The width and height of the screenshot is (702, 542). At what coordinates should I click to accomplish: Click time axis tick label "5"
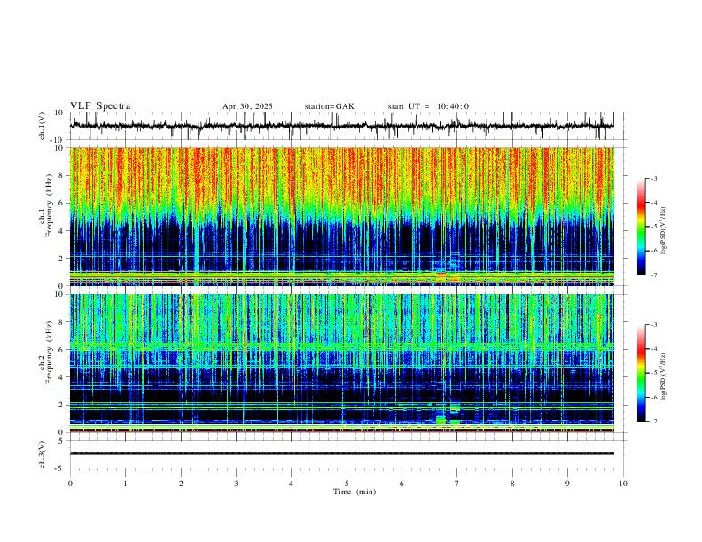coord(347,484)
